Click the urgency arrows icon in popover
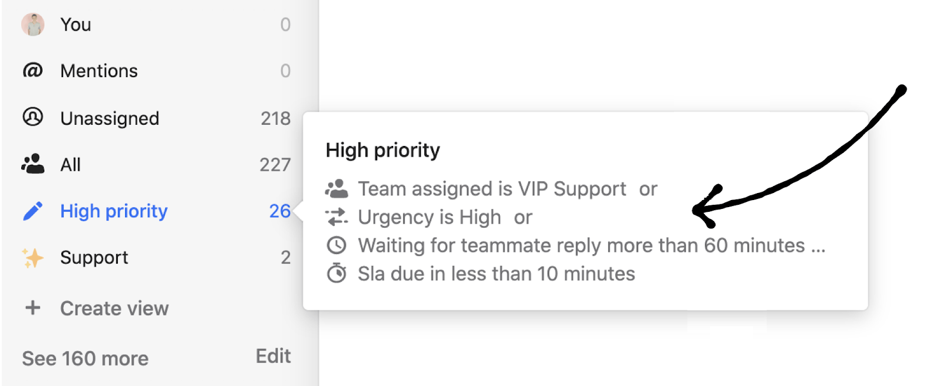 point(337,217)
